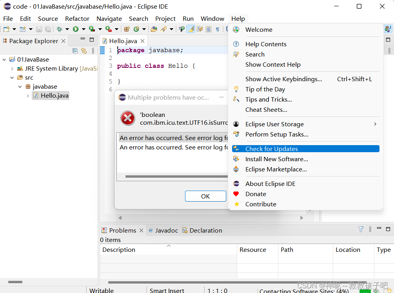Filter the Problems view with the funnel icon

point(361,229)
